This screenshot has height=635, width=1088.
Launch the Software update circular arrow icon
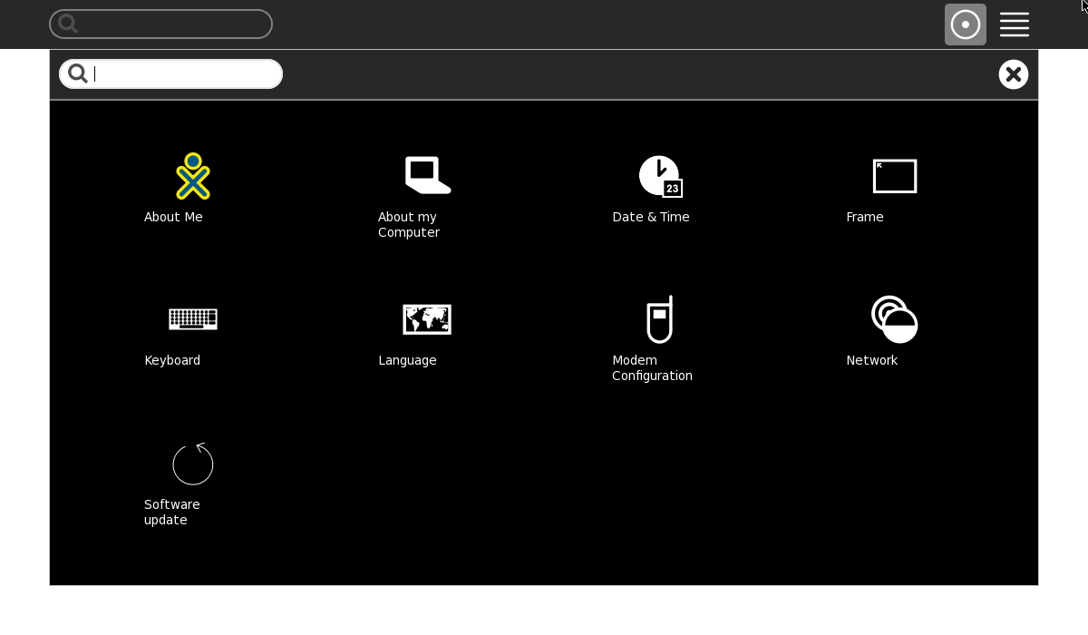pos(192,464)
